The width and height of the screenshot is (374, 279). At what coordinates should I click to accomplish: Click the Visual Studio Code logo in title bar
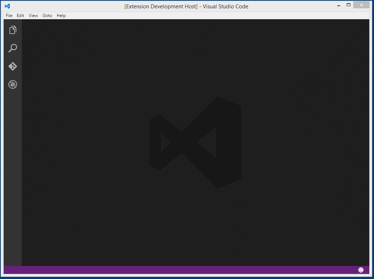pos(7,6)
